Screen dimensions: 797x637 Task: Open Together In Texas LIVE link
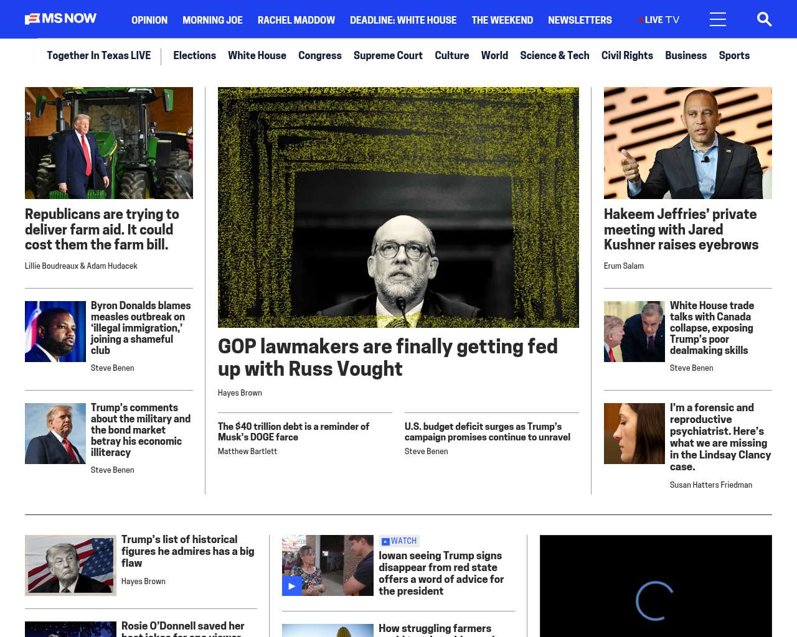[x=99, y=55]
